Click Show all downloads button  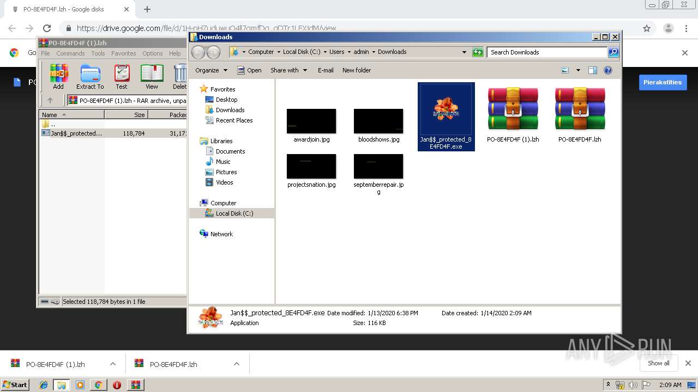[659, 363]
